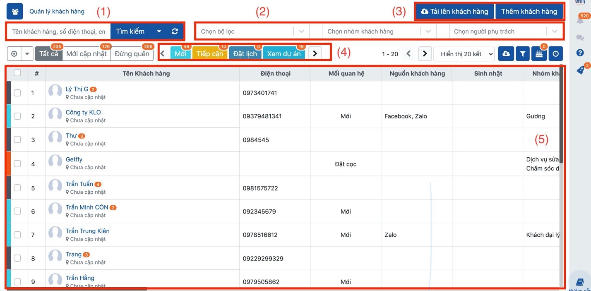The width and height of the screenshot is (591, 291).
Task: Open the help question mark icon
Action: (580, 53)
